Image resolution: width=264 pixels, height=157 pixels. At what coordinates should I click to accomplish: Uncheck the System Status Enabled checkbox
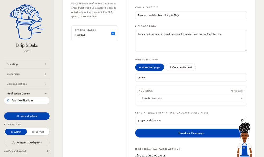coord(113,33)
